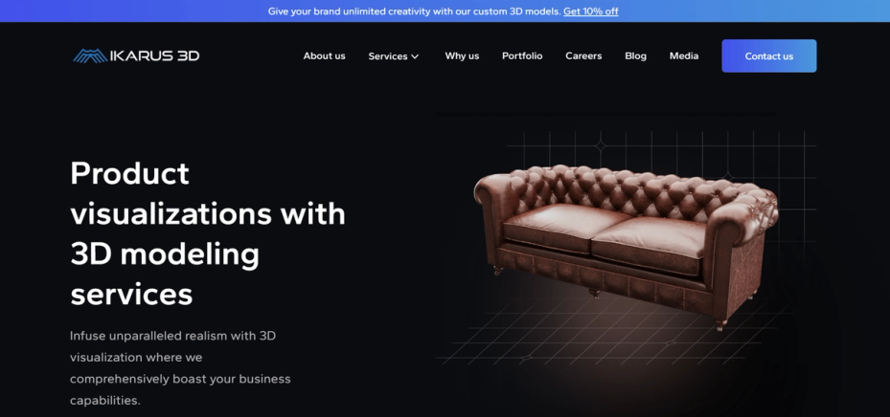The height and width of the screenshot is (417, 890).
Task: Visit the Portfolio page
Action: 522,55
